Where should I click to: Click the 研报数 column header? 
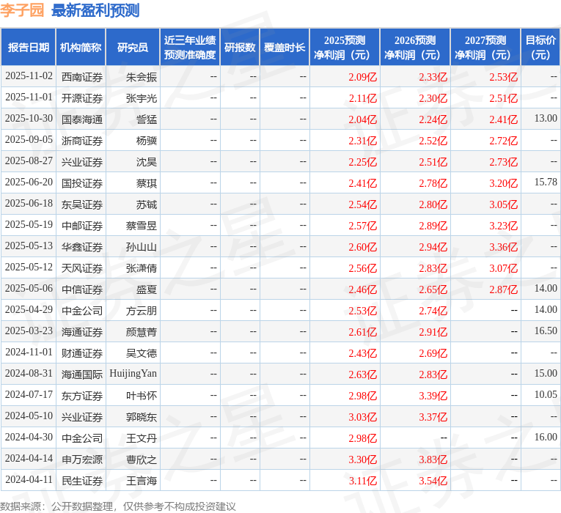tap(240, 47)
